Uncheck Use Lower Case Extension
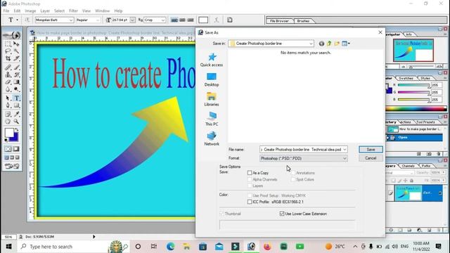 [x=282, y=214]
